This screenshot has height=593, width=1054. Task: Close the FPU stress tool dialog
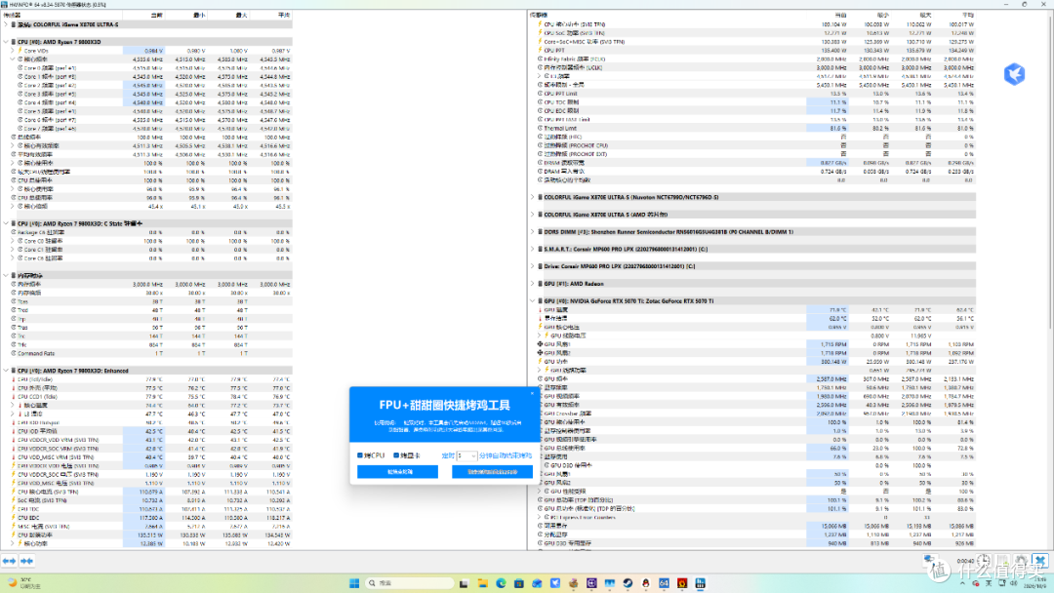click(x=533, y=393)
